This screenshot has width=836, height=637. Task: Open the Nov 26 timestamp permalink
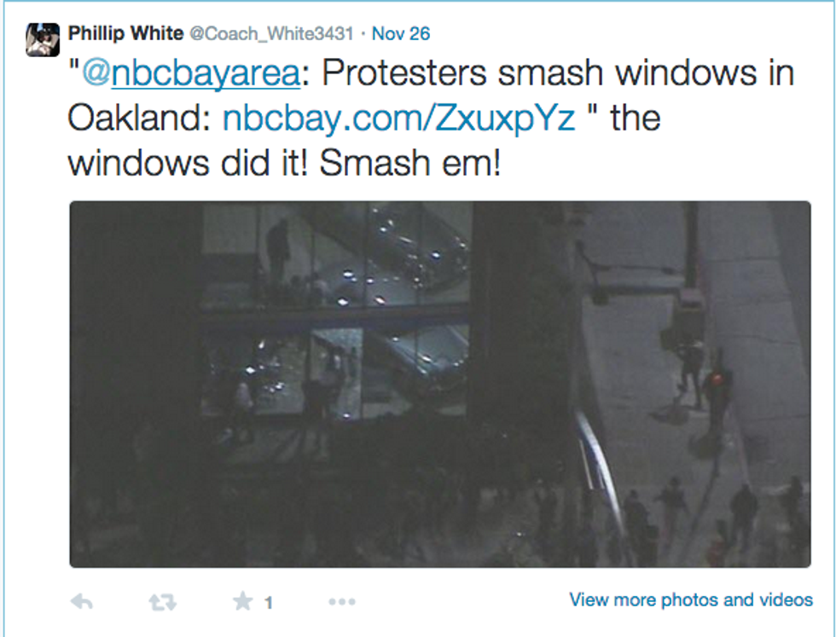[401, 34]
